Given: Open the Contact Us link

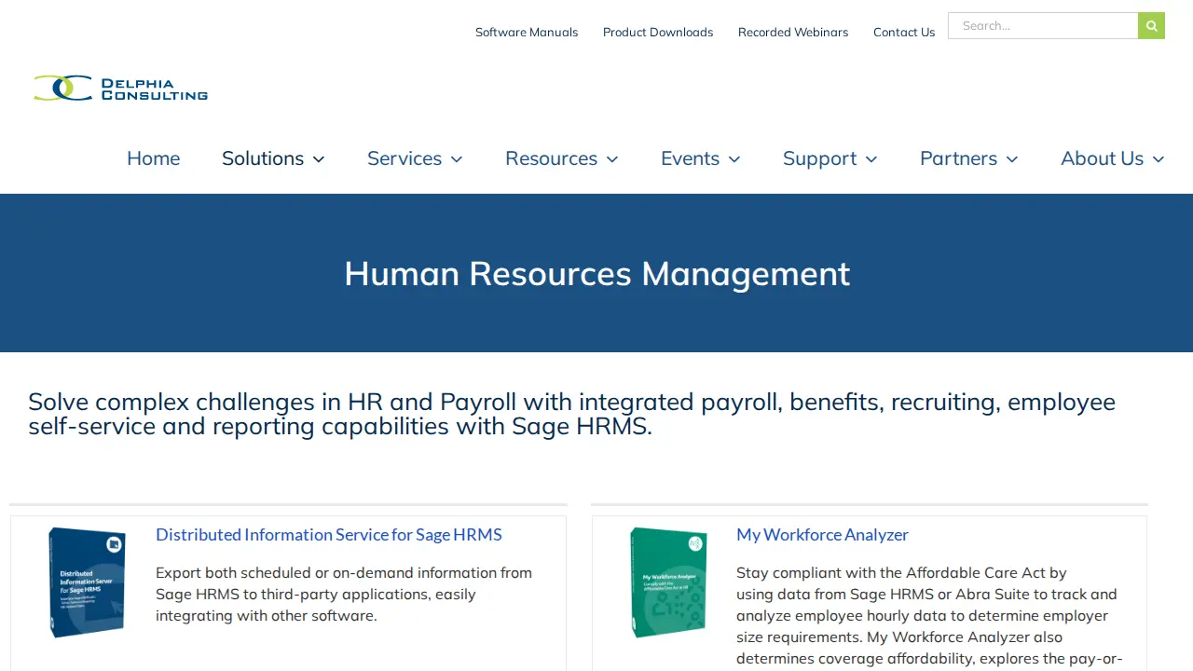Looking at the screenshot, I should [x=904, y=33].
